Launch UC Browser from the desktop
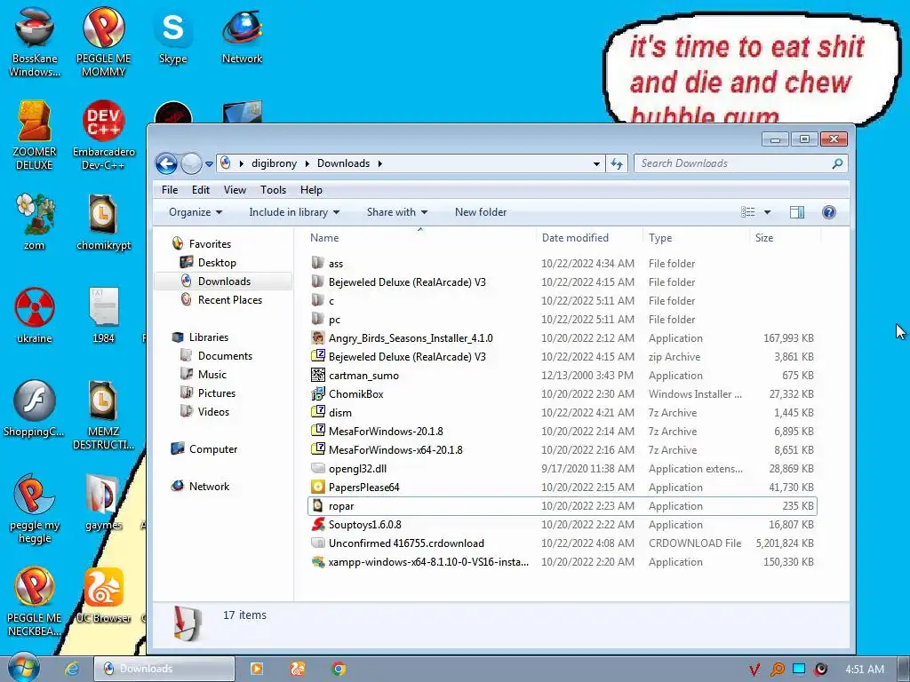The width and height of the screenshot is (910, 682). pyautogui.click(x=103, y=596)
